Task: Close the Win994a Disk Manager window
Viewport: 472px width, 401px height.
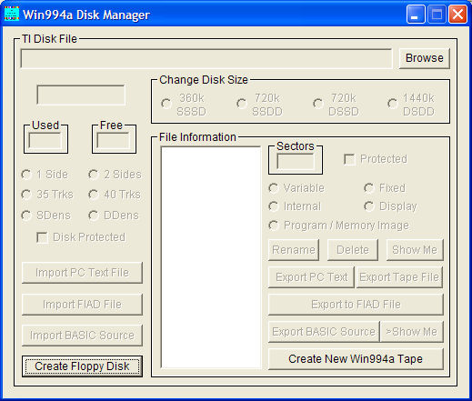Action: coord(457,14)
